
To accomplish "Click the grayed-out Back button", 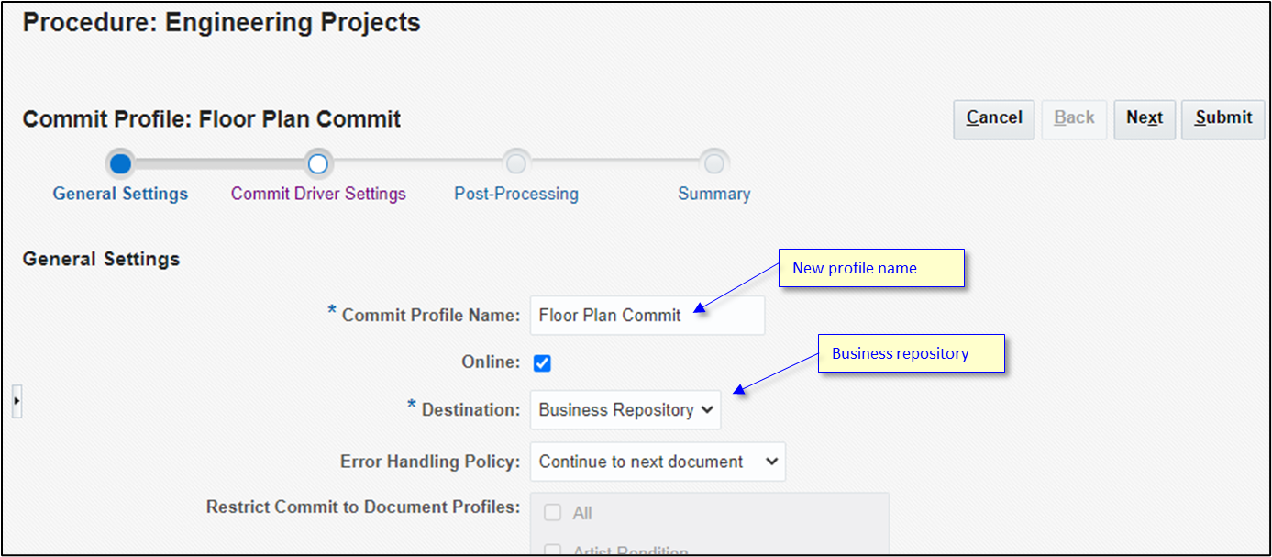I will coord(1074,118).
